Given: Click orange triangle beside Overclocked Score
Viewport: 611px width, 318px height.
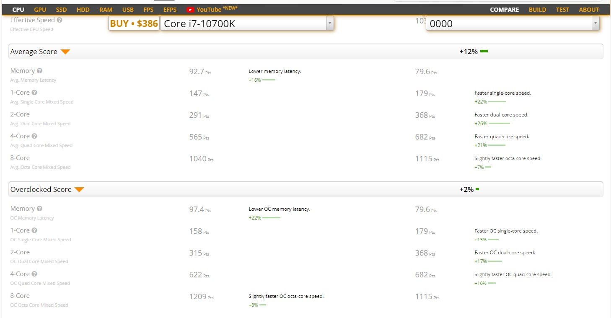Looking at the screenshot, I should pyautogui.click(x=79, y=190).
